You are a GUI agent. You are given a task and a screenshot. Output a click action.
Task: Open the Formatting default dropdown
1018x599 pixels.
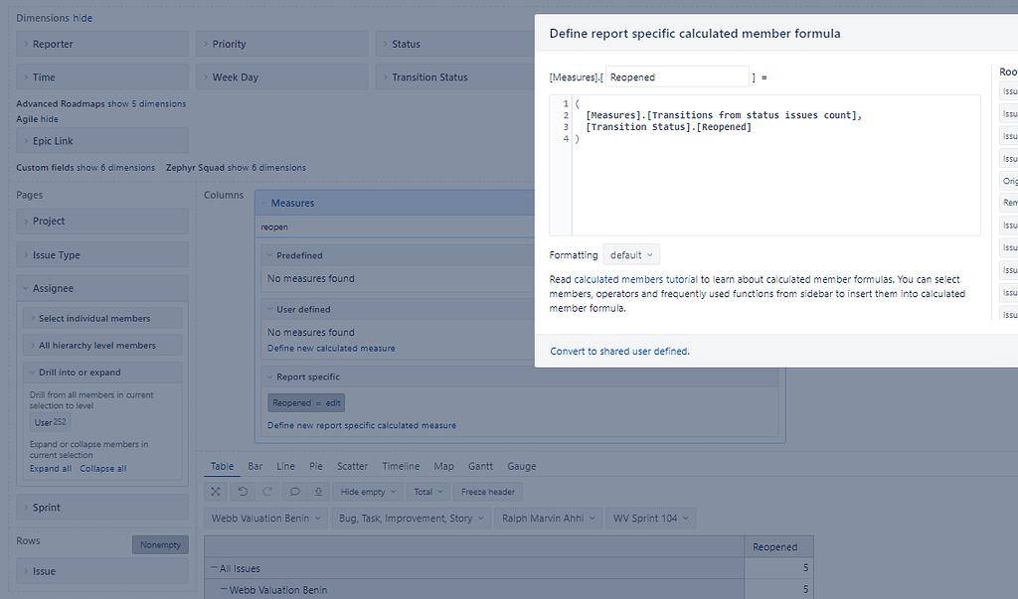(631, 255)
